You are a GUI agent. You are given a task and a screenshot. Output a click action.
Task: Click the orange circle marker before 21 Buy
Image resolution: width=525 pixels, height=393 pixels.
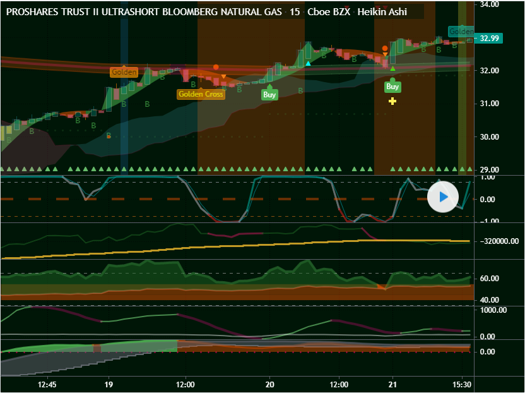(385, 48)
